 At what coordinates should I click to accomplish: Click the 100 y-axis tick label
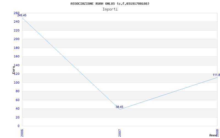coord(16,83)
